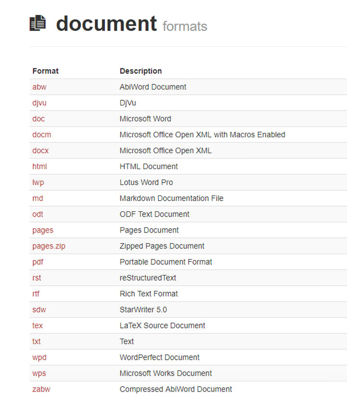Open the zabw format link
Screen dimensions: 347x416
tap(41, 389)
